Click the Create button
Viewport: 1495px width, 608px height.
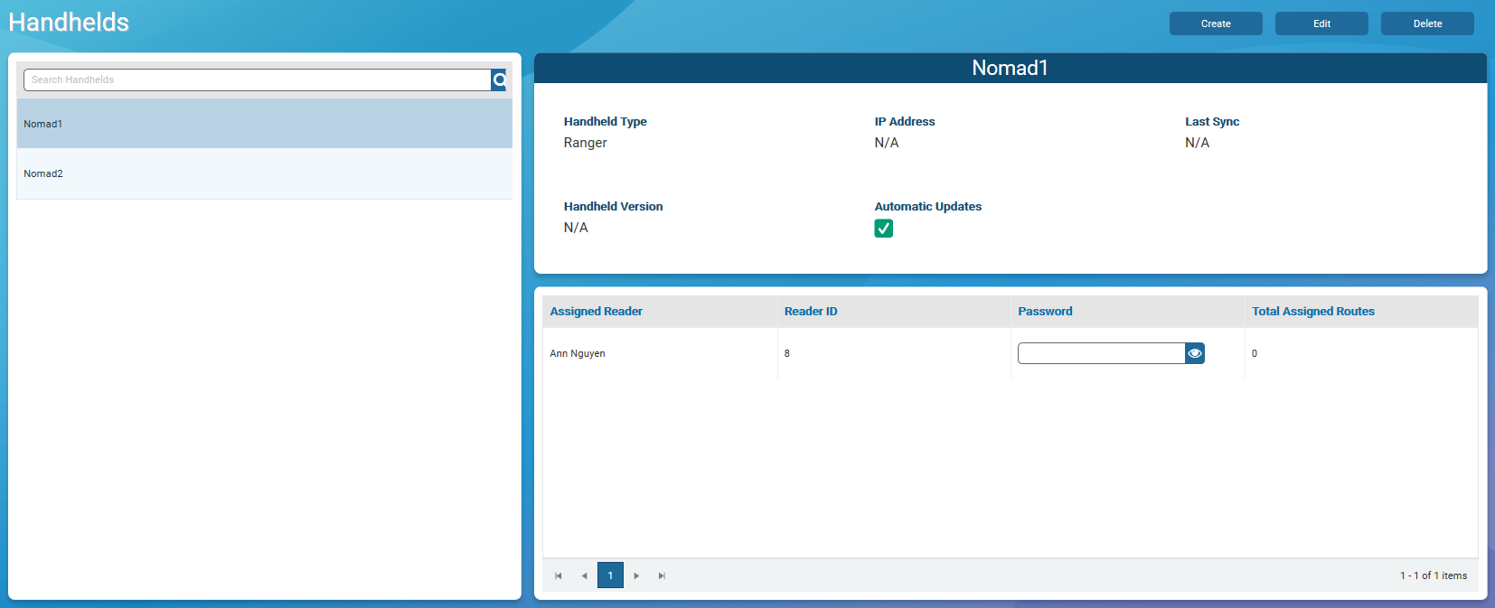pyautogui.click(x=1215, y=23)
